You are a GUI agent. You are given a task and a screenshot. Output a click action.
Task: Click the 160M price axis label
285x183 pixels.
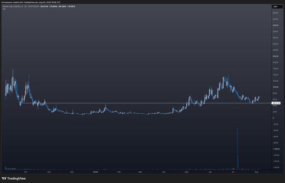point(275,69)
